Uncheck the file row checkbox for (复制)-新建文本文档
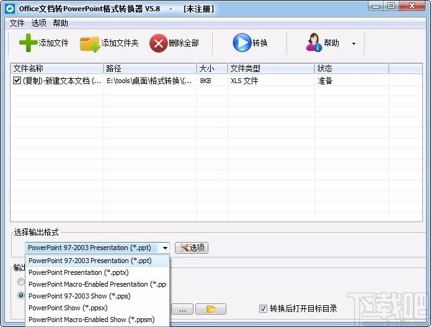431x327 pixels. (x=17, y=80)
